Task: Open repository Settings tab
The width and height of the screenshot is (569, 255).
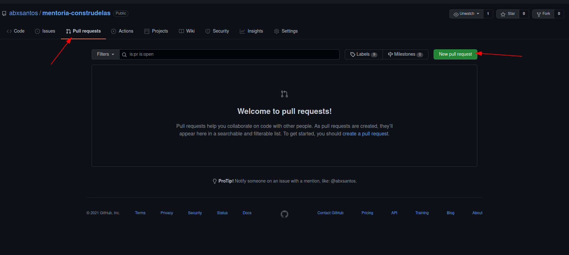Action: pos(286,31)
